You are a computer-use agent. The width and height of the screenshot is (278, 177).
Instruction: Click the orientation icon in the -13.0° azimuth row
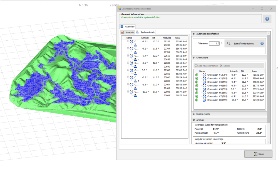tap(132, 92)
